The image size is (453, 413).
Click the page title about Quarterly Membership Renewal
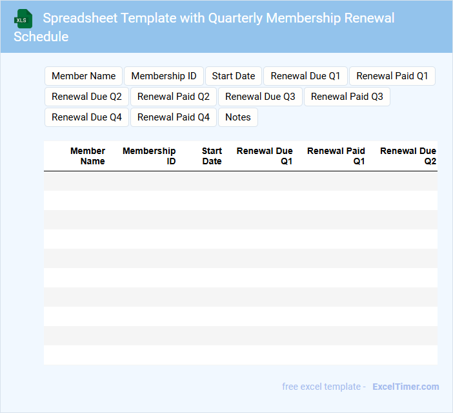(204, 27)
